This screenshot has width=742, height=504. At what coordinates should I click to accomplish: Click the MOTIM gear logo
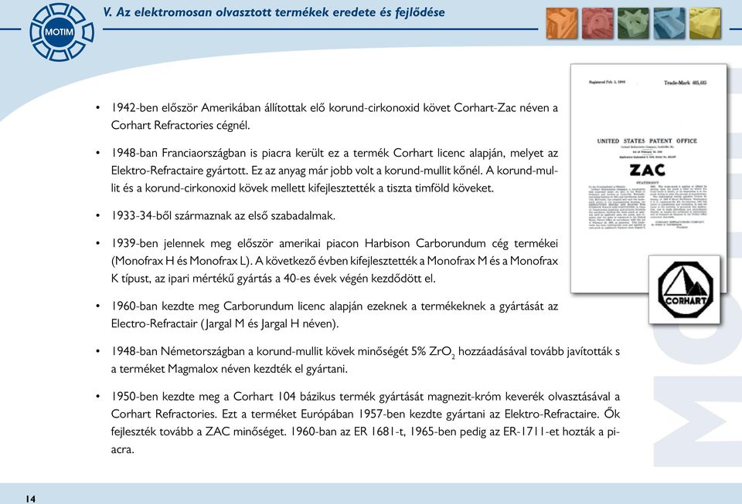point(62,32)
